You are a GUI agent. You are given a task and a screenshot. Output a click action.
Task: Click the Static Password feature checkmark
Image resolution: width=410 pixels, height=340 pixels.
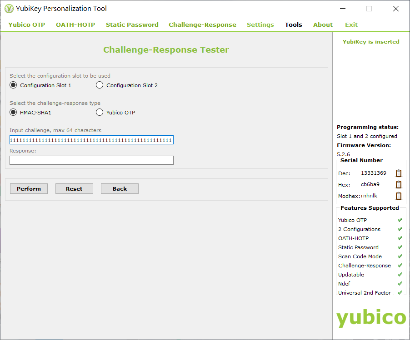point(400,247)
